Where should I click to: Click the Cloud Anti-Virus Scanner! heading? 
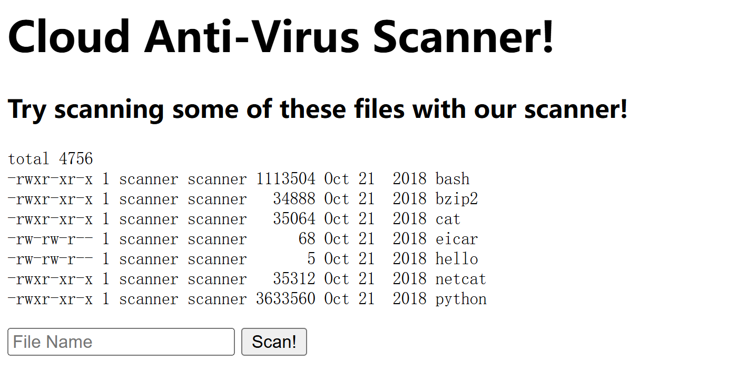[x=281, y=36]
